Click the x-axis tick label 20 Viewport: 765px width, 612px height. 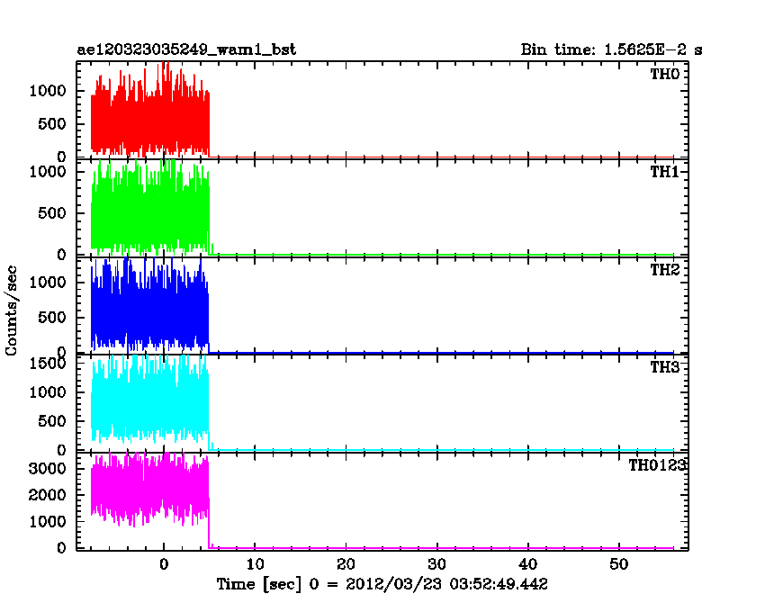346,564
